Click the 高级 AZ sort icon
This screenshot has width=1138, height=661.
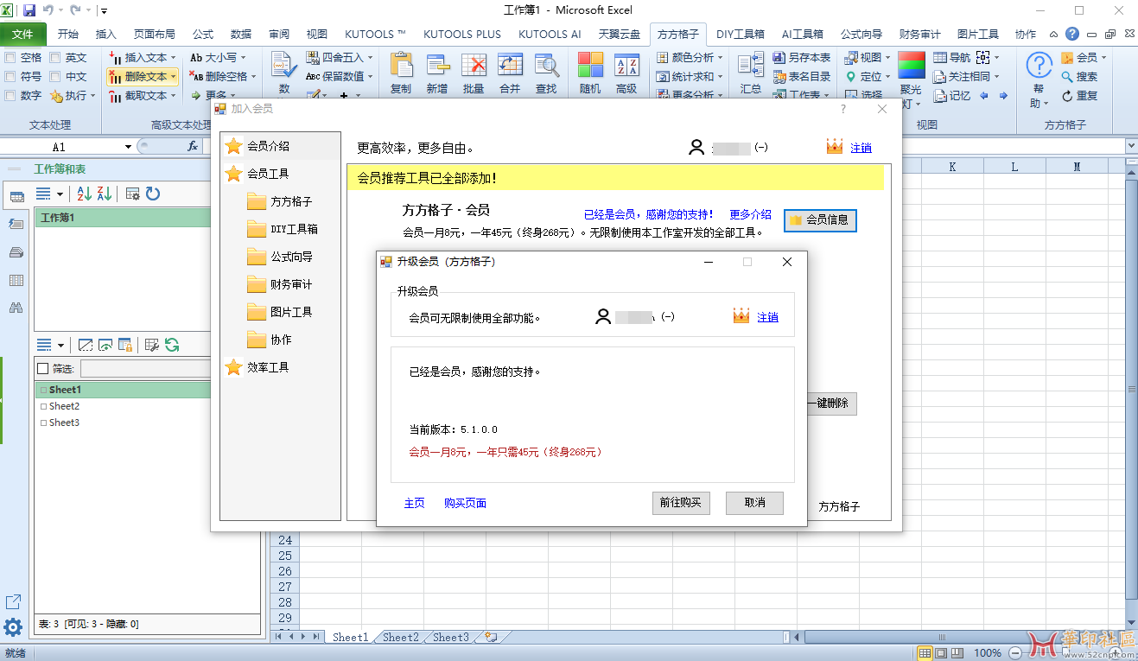pyautogui.click(x=626, y=66)
